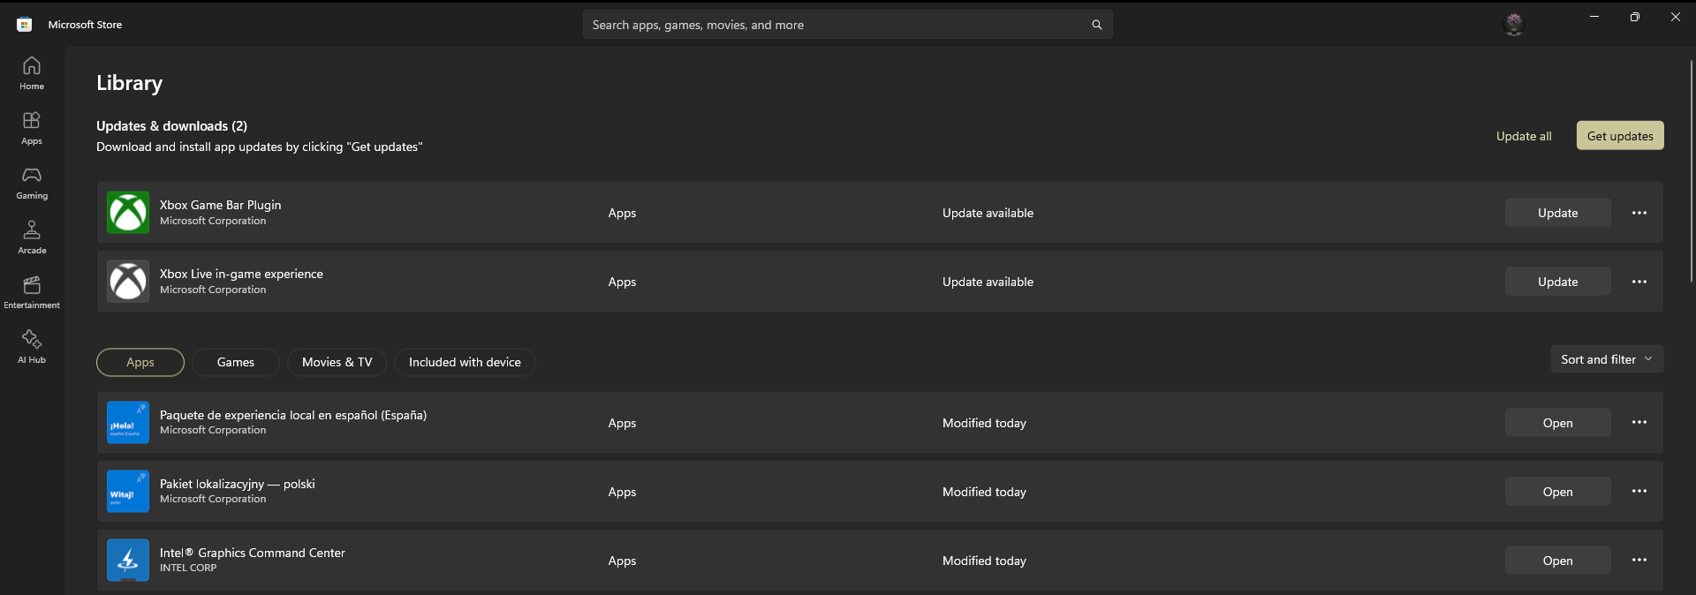The height and width of the screenshot is (595, 1696).
Task: Open the Apps section in sidebar
Action: [x=32, y=128]
